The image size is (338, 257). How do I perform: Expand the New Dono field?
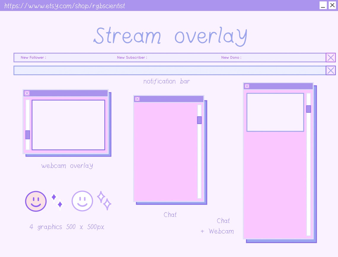click(x=231, y=57)
